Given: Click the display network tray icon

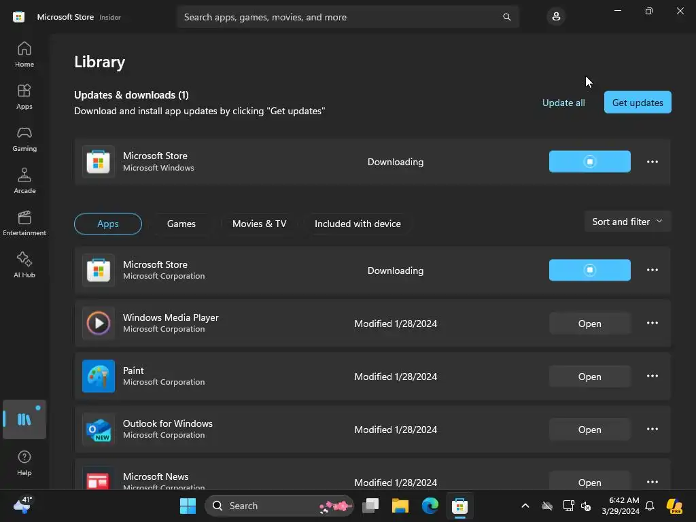Looking at the screenshot, I should [x=568, y=506].
